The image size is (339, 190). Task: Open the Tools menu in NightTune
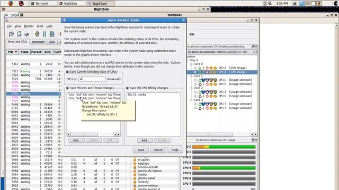(40, 26)
